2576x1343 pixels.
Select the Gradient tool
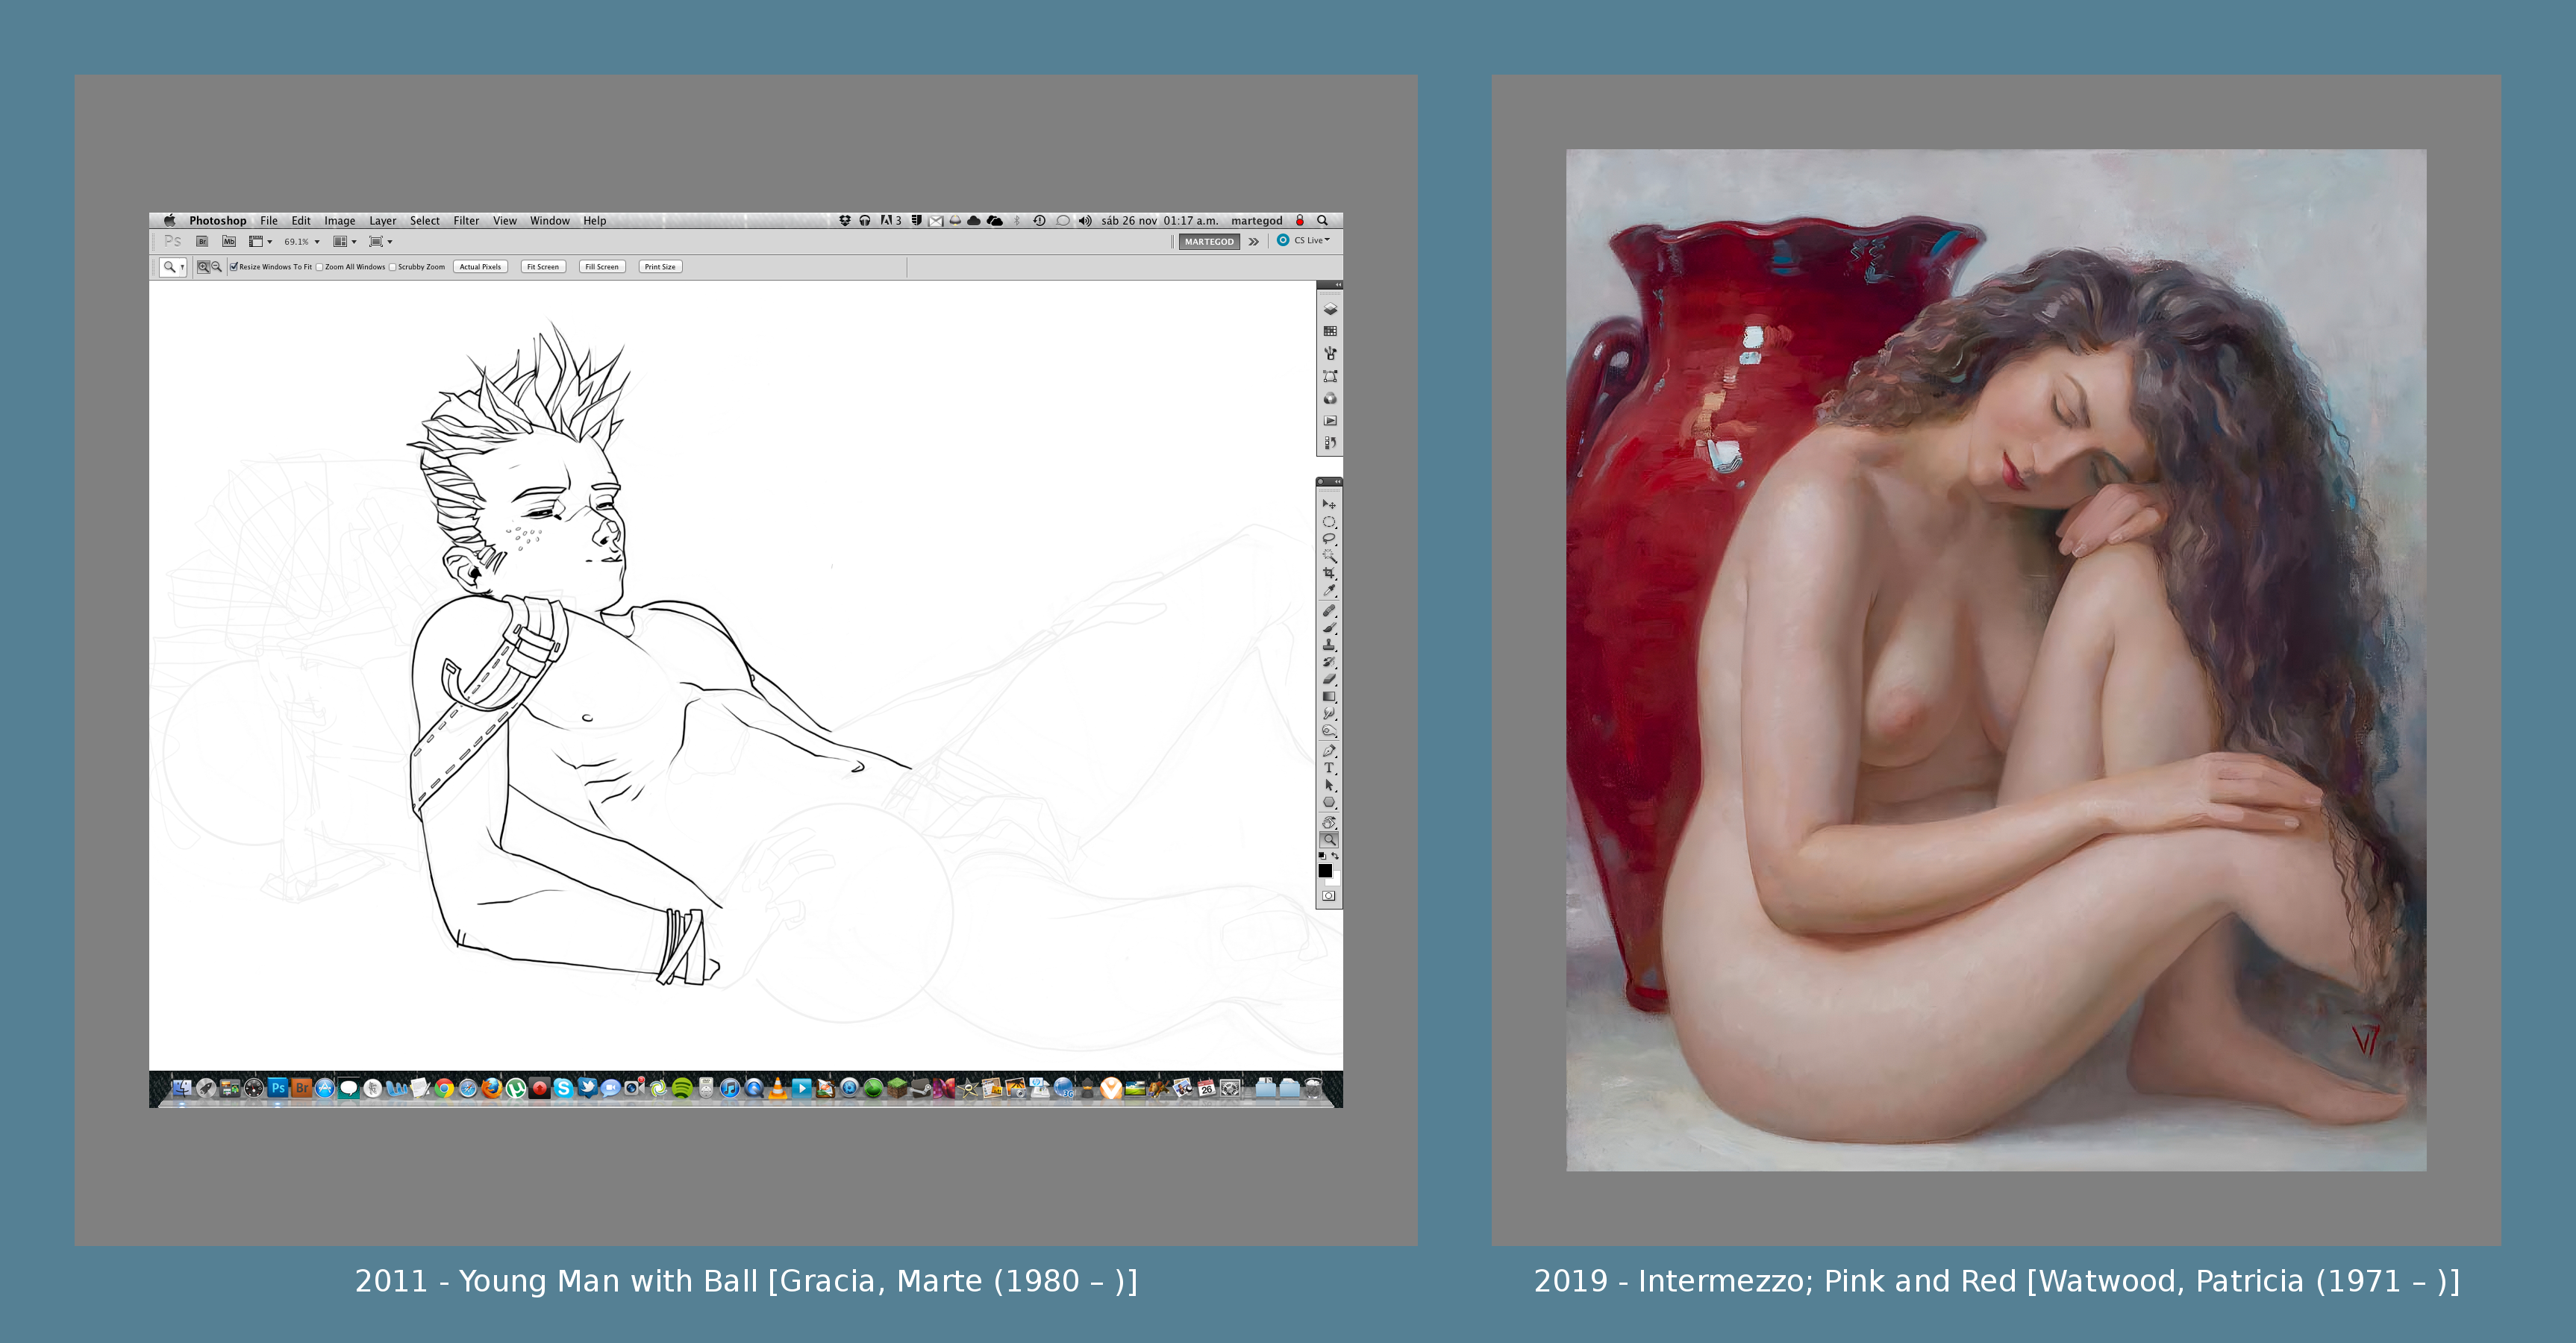(1329, 697)
